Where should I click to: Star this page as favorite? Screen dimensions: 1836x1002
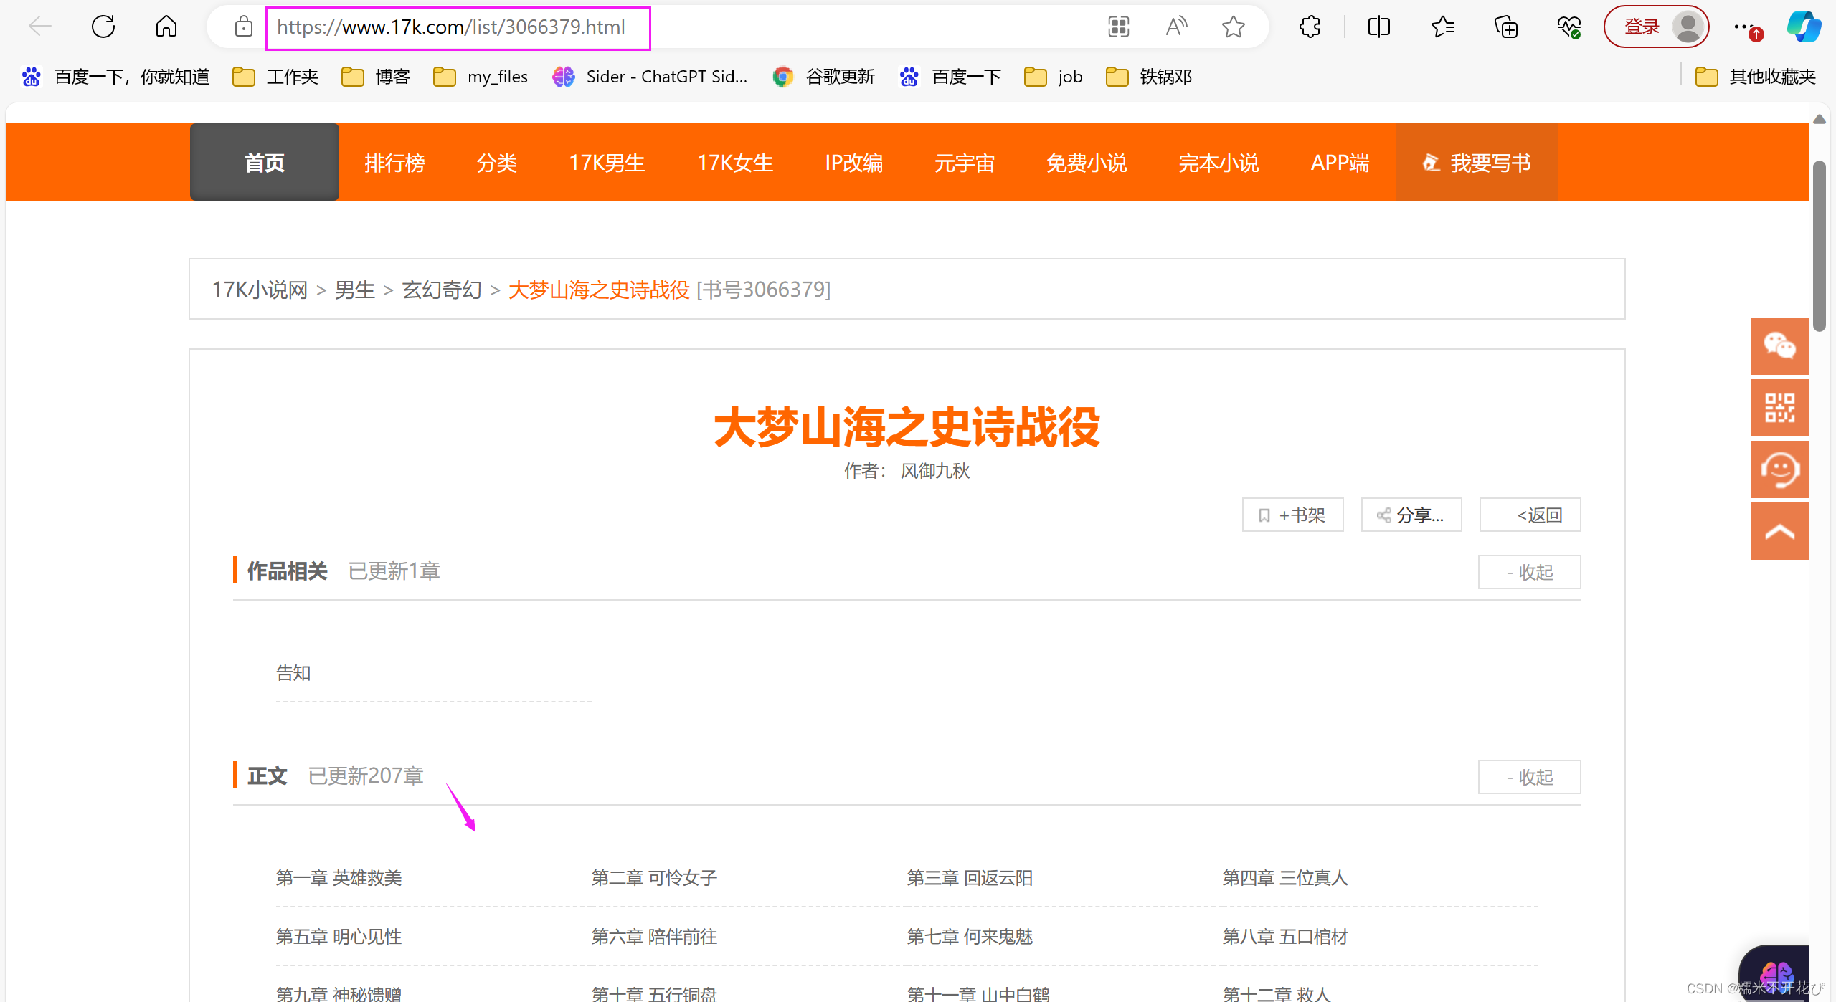1233,27
